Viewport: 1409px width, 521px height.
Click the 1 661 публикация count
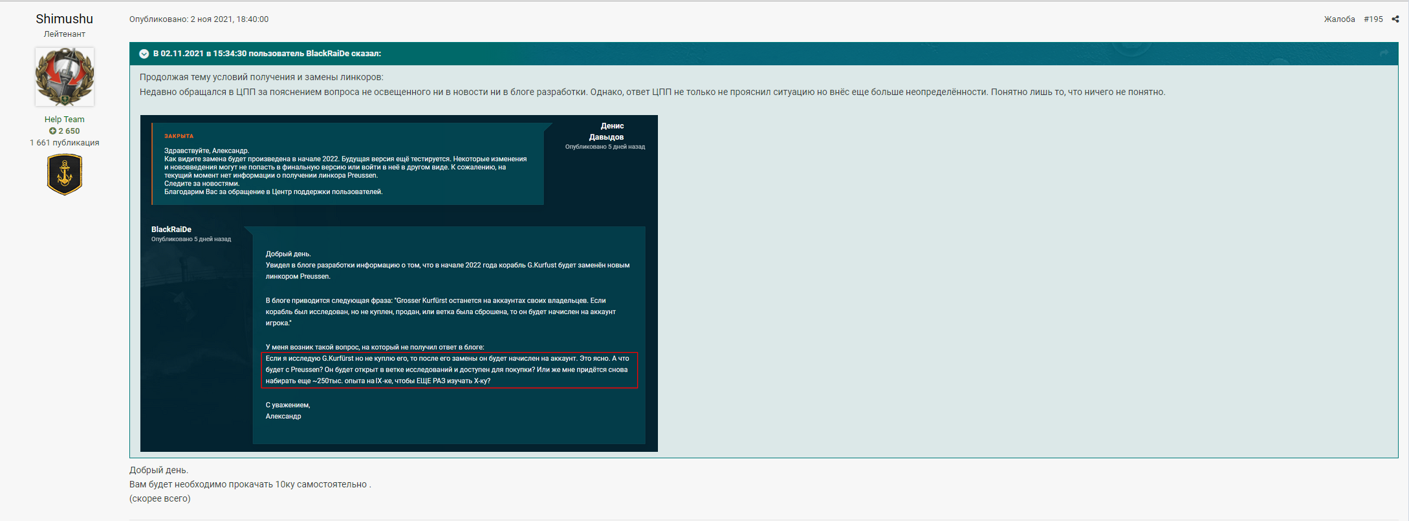[65, 143]
